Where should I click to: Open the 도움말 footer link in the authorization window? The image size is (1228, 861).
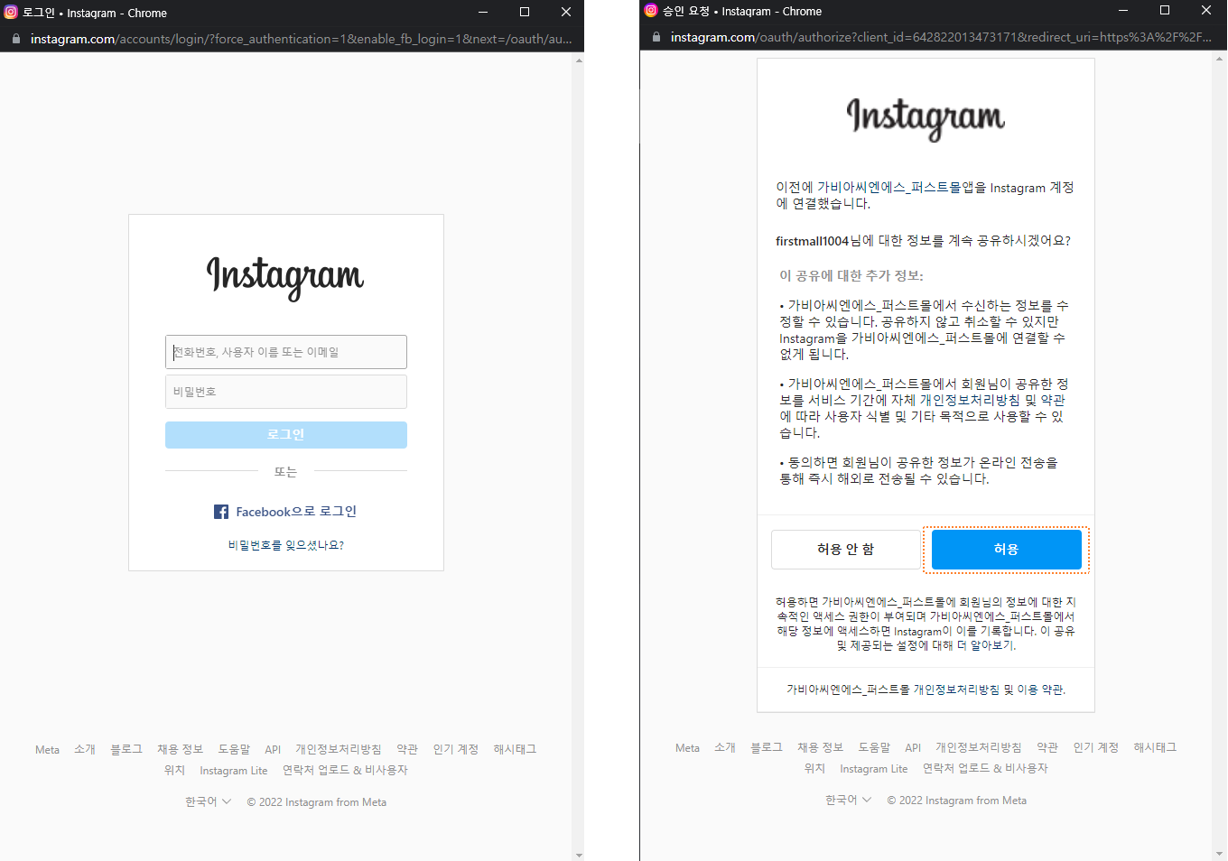click(874, 748)
